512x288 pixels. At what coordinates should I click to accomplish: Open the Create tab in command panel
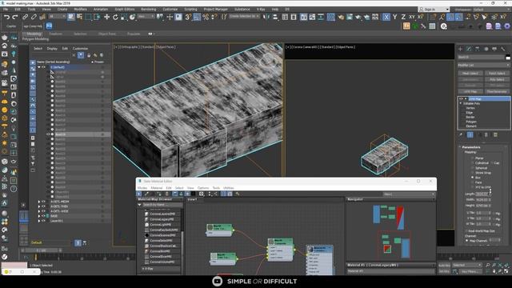click(x=461, y=49)
